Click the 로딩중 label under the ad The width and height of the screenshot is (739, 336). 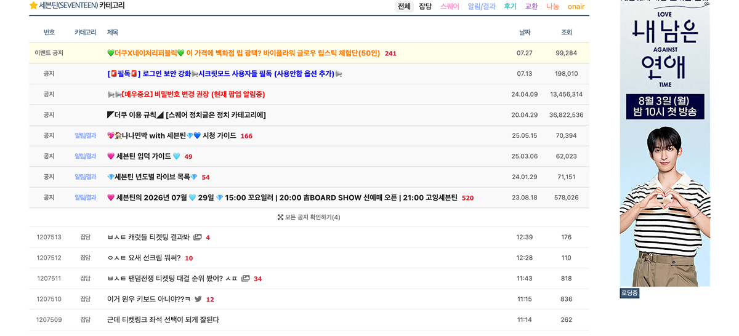[x=629, y=294]
